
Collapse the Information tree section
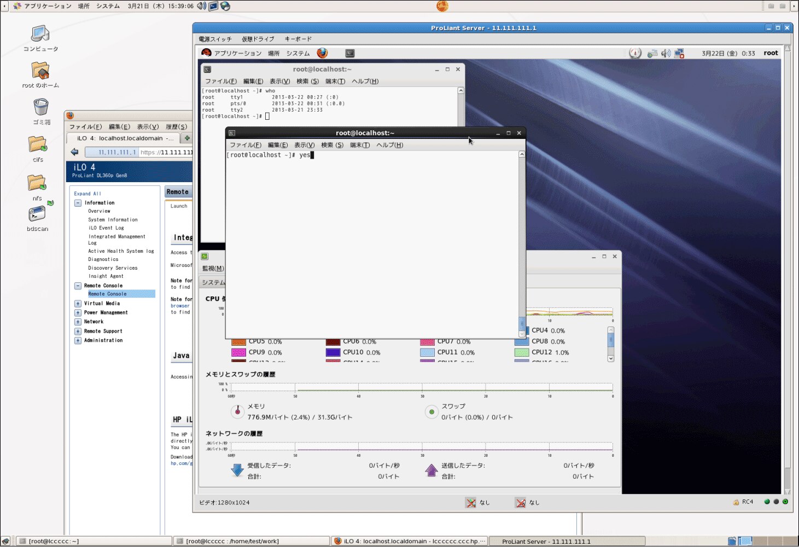[x=78, y=203]
